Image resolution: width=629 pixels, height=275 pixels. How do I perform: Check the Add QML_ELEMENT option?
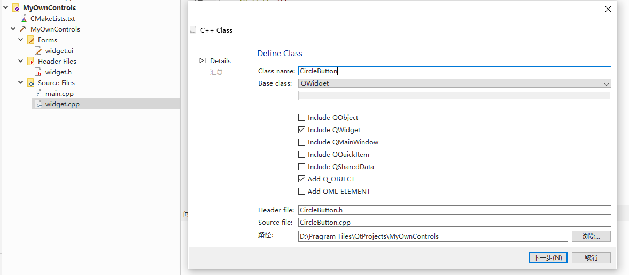tap(302, 192)
